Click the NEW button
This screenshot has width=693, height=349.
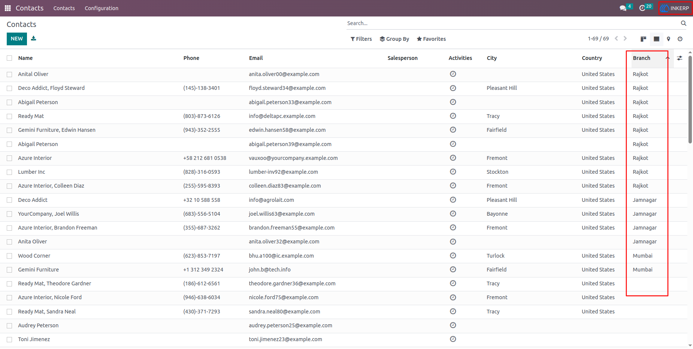click(17, 39)
